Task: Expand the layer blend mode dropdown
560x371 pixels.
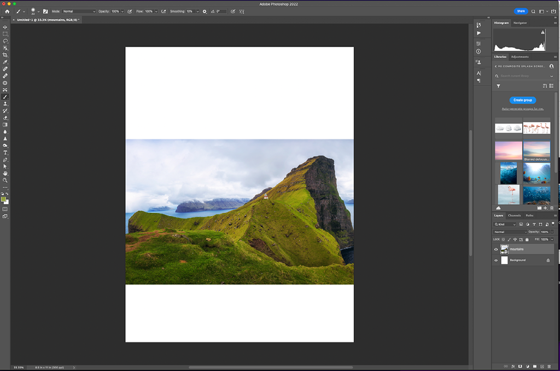Action: coord(510,232)
